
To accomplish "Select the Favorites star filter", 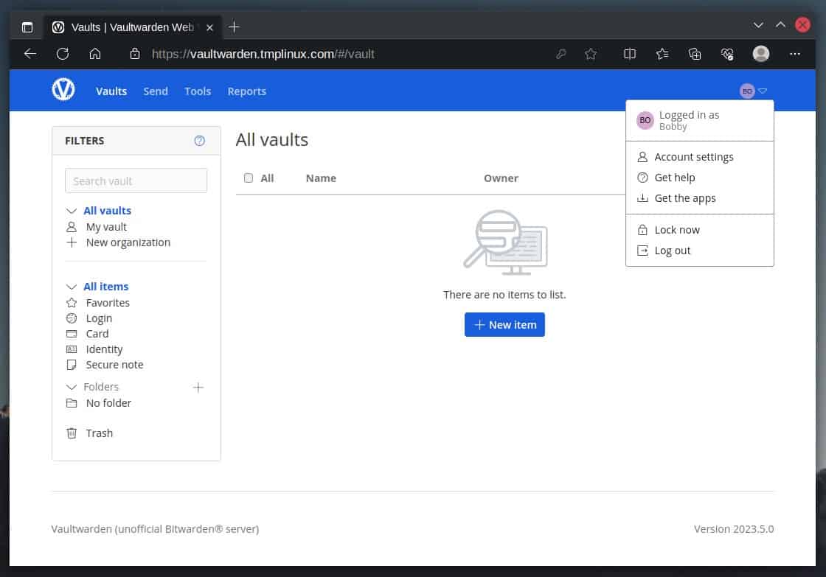I will tap(107, 302).
